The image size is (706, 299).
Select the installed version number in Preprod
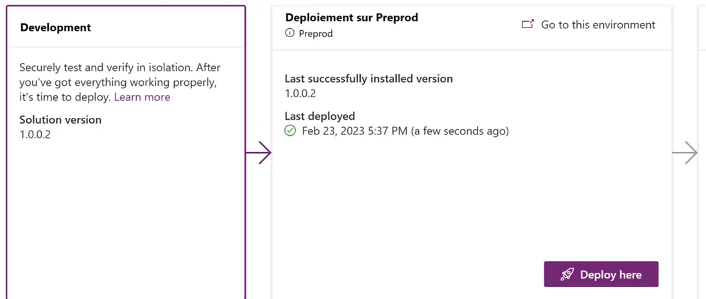[300, 93]
